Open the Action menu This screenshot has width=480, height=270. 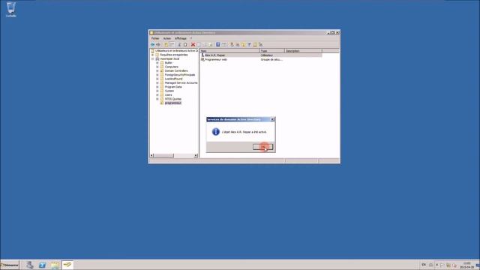(x=166, y=38)
